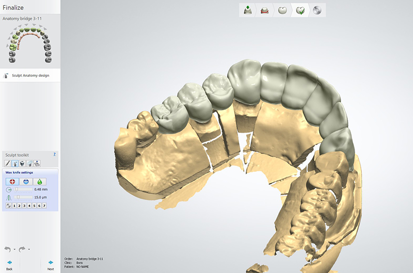Select wax knife preset 4

click(29, 206)
